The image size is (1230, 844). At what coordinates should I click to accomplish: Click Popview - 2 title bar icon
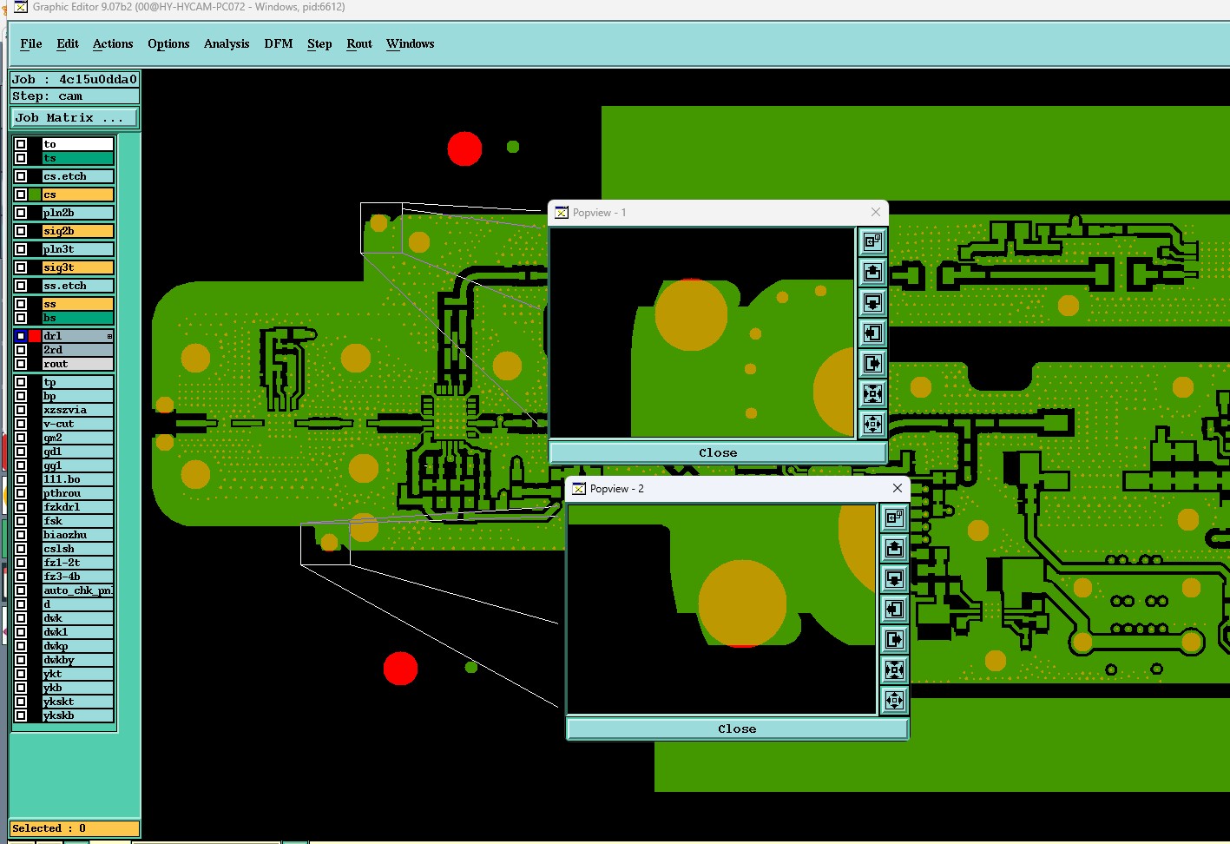579,489
